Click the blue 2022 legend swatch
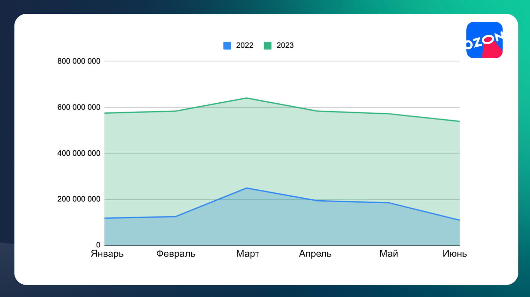 [227, 46]
